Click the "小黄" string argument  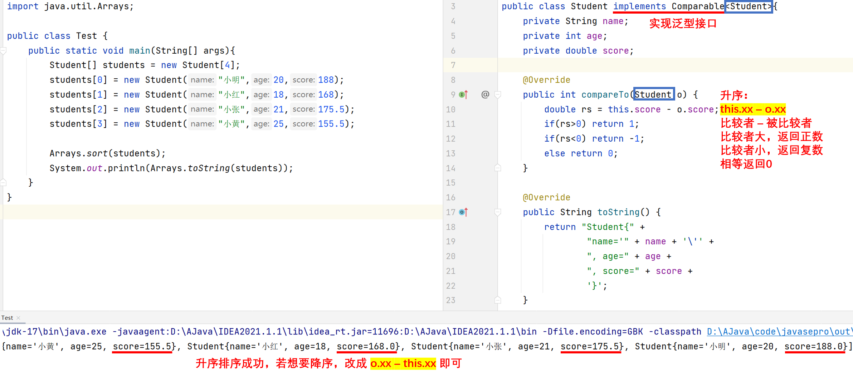coord(231,124)
